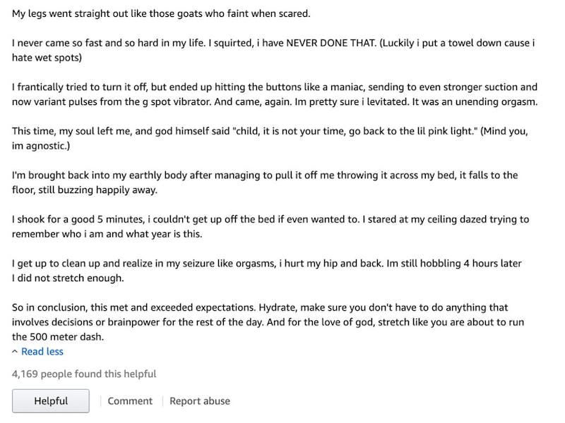Click the '4,169 people found this helpful' text
This screenshot has width=565, height=423.
click(84, 374)
